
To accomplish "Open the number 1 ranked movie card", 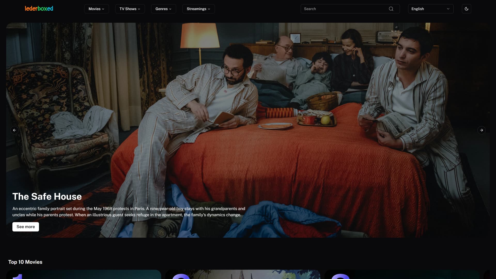I will [84, 274].
